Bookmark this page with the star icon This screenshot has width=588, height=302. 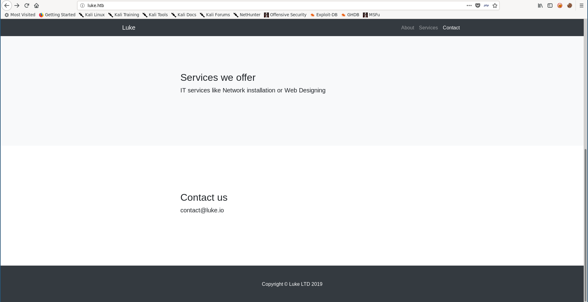[495, 6]
